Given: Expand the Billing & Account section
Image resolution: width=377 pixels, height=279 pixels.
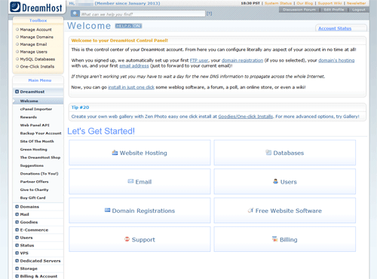Looking at the screenshot, I should [17, 276].
